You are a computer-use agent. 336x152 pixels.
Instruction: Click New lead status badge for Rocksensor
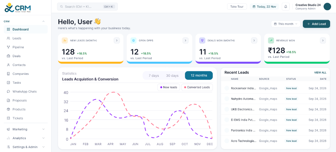(x=291, y=88)
